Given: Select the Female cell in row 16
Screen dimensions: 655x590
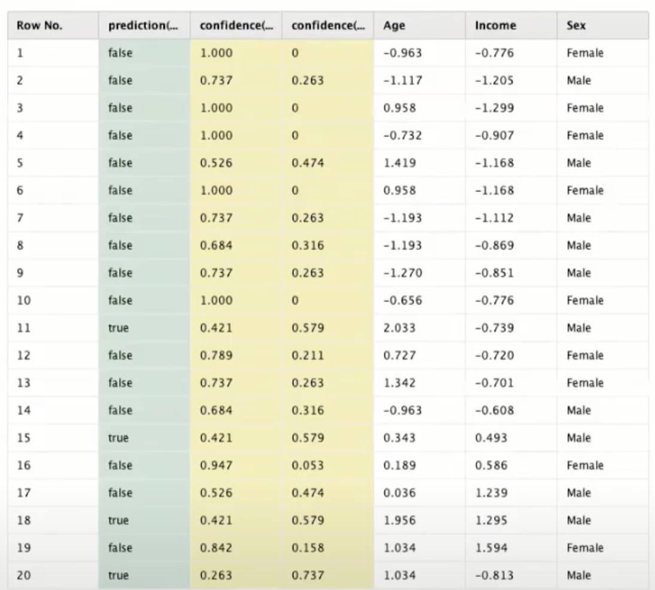Looking at the screenshot, I should (x=576, y=465).
